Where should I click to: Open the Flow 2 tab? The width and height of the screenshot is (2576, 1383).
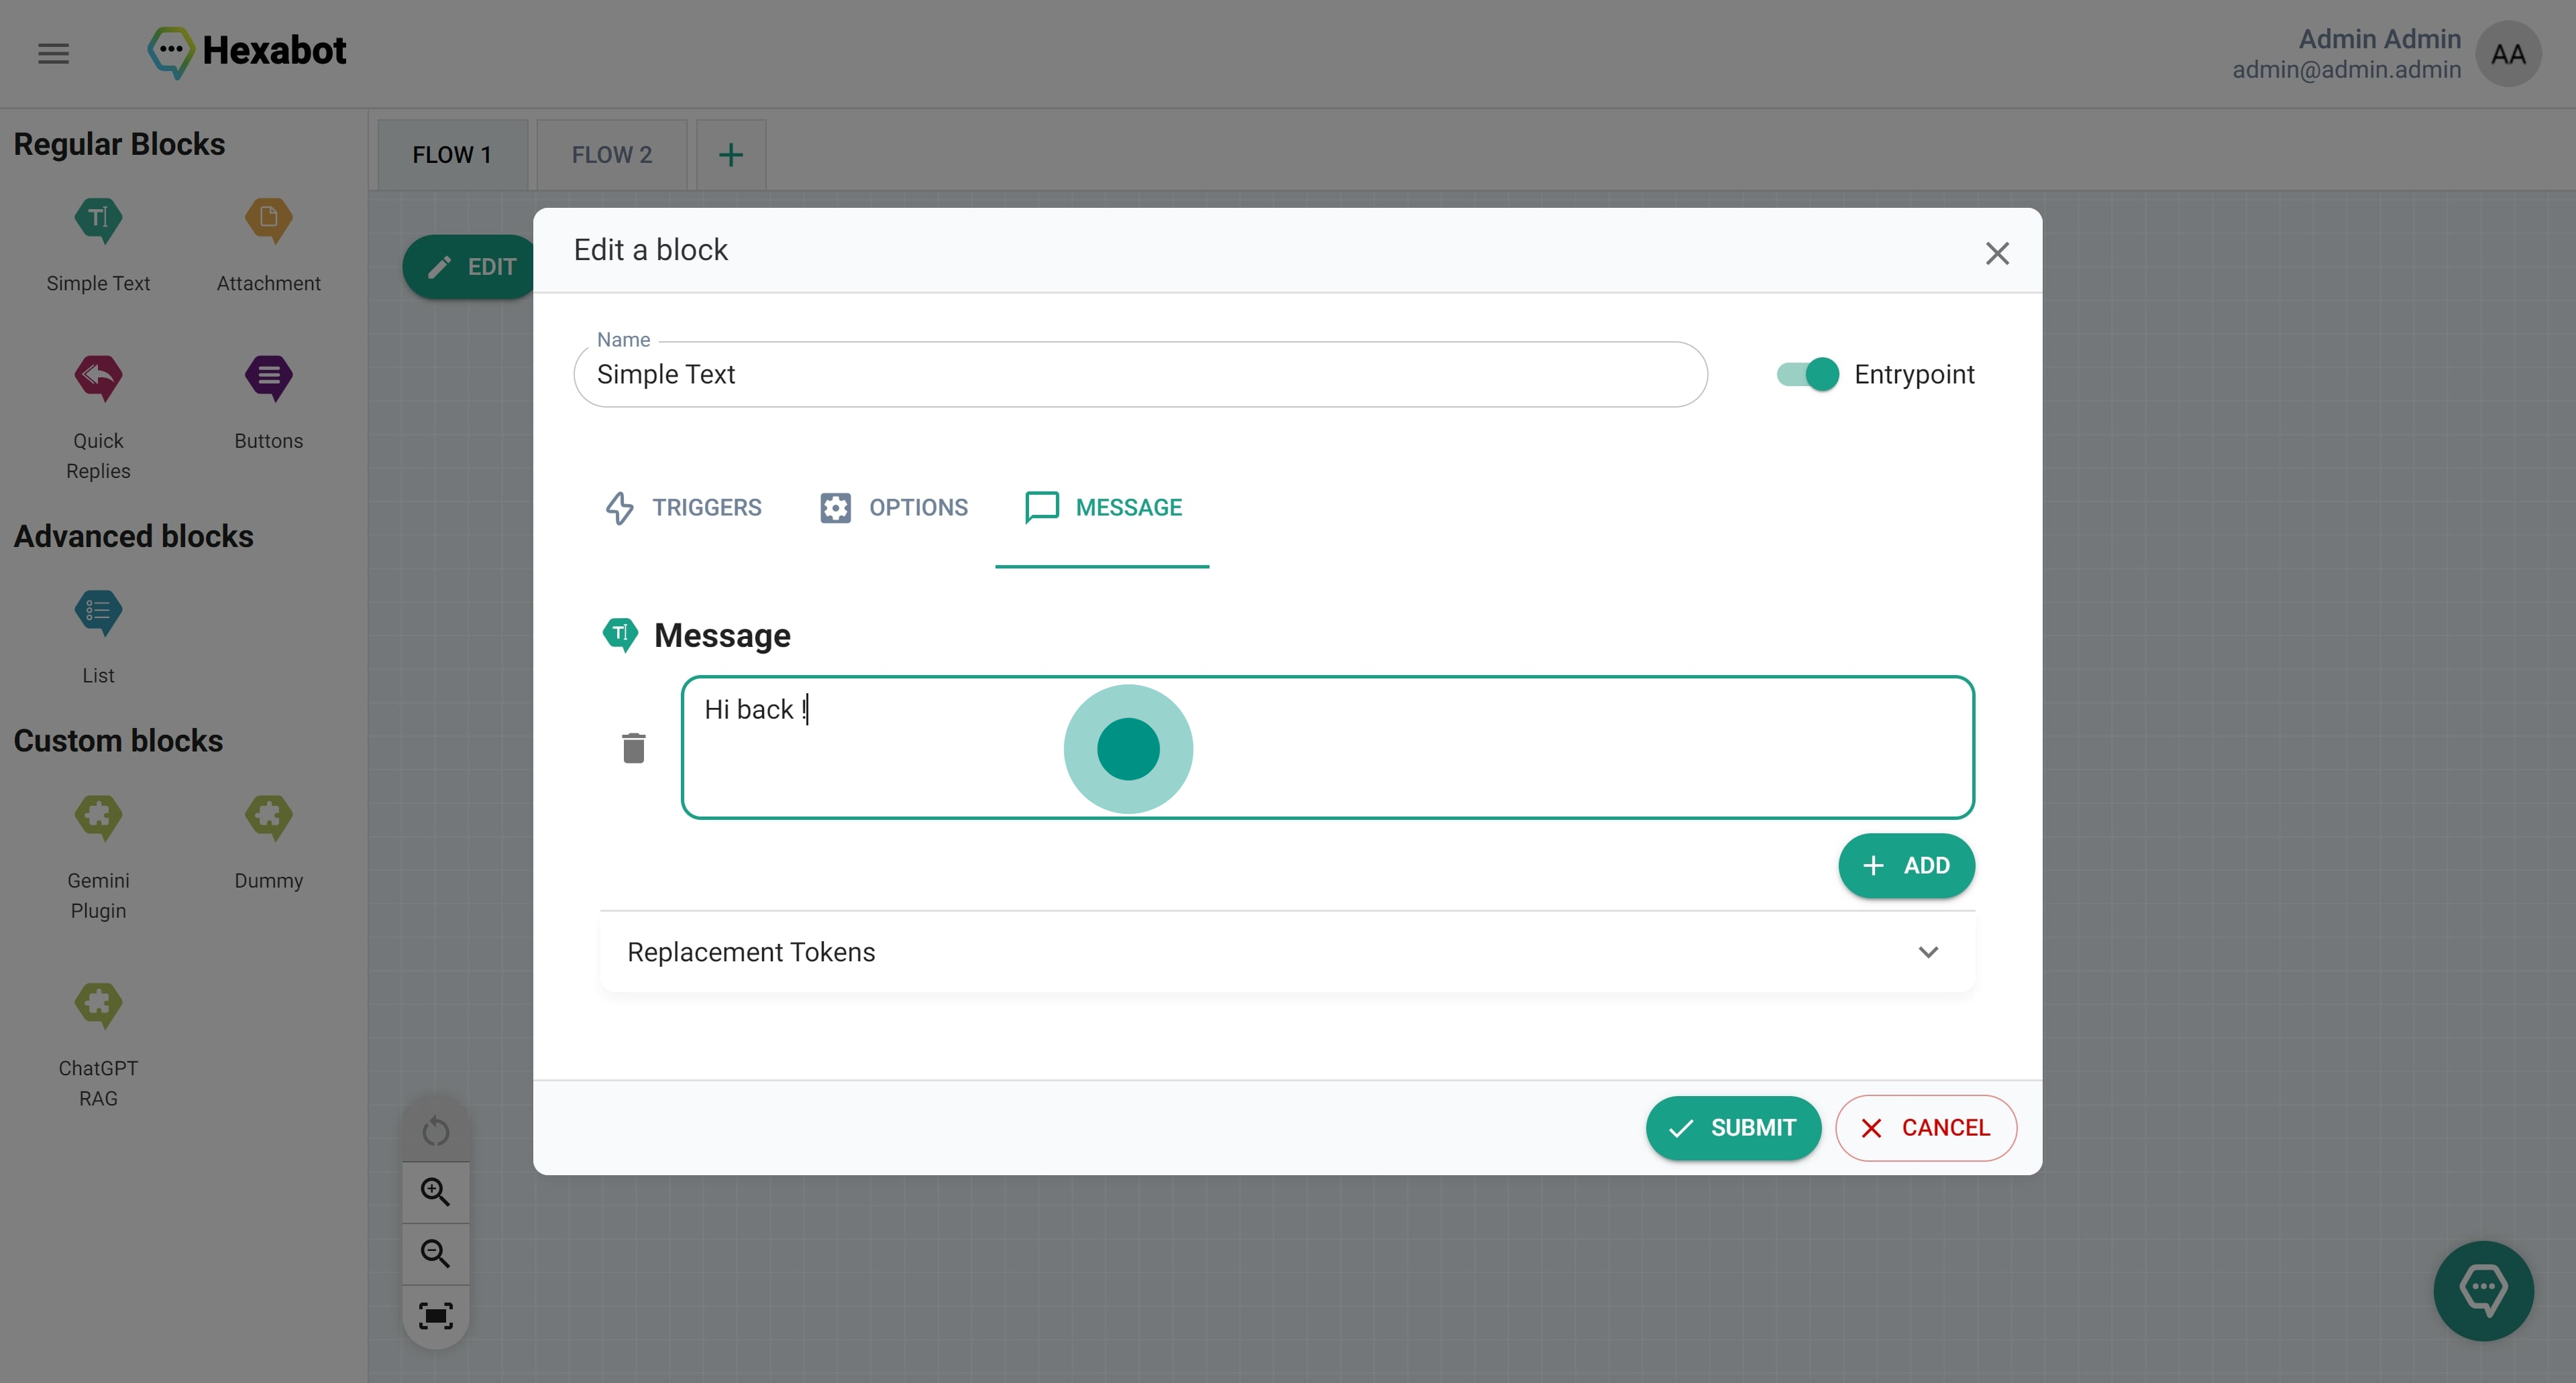611,155
